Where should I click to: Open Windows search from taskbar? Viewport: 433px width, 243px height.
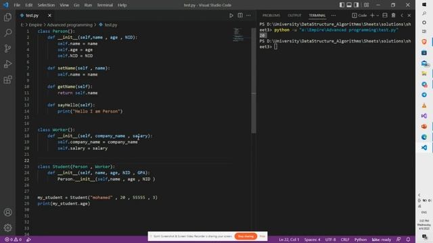[x=424, y=13]
